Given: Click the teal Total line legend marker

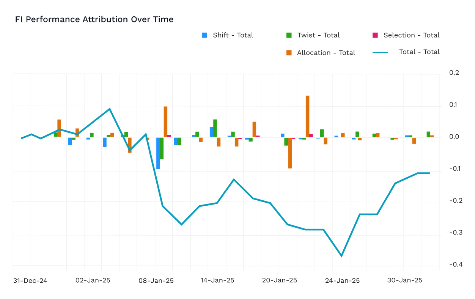Looking at the screenshot, I should click(380, 52).
